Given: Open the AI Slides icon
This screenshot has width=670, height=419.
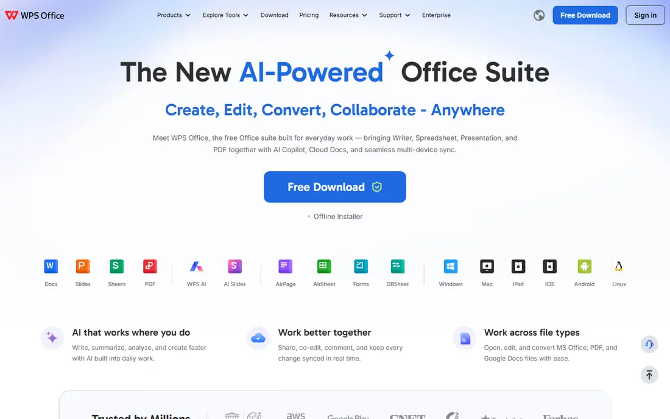Looking at the screenshot, I should click(234, 267).
